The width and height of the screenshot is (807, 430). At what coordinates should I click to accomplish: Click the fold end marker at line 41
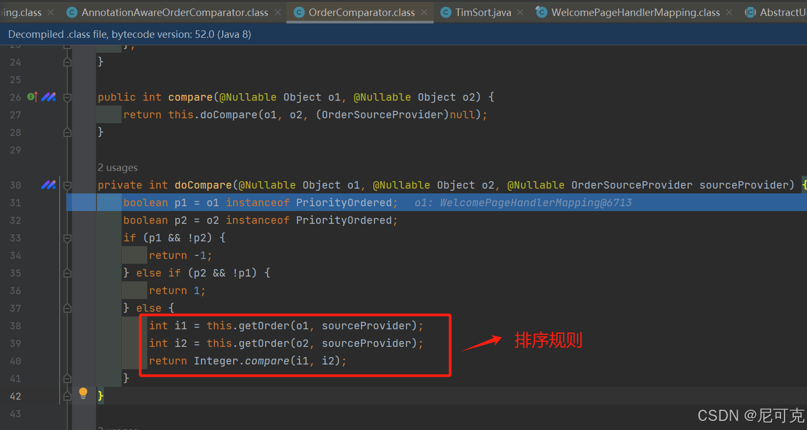67,378
